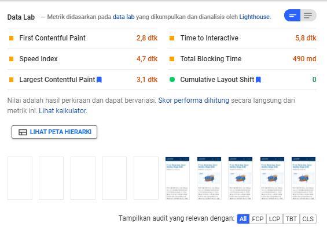Viewport: 327px width, 227px height.
Task: Open the first blank filmstrip frame
Action: tap(20, 178)
